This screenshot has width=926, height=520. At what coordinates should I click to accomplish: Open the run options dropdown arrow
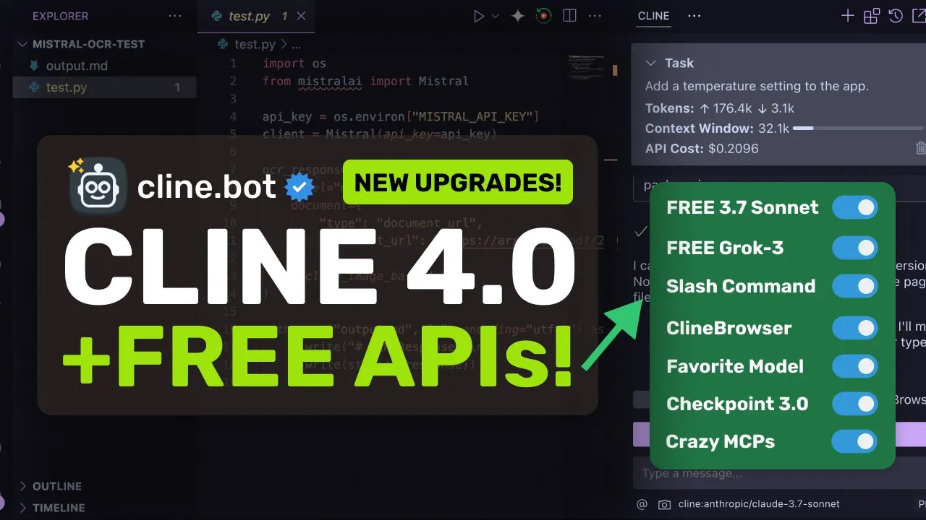[496, 16]
